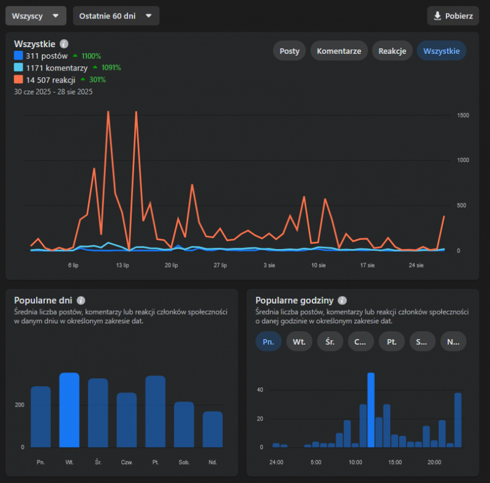Image resolution: width=490 pixels, height=483 pixels.
Task: Click the light-blue comments legend square
Action: tap(18, 68)
